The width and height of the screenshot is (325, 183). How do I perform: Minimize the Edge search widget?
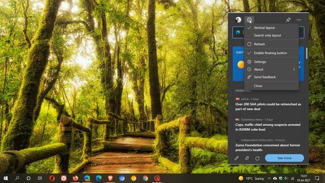(x=299, y=20)
